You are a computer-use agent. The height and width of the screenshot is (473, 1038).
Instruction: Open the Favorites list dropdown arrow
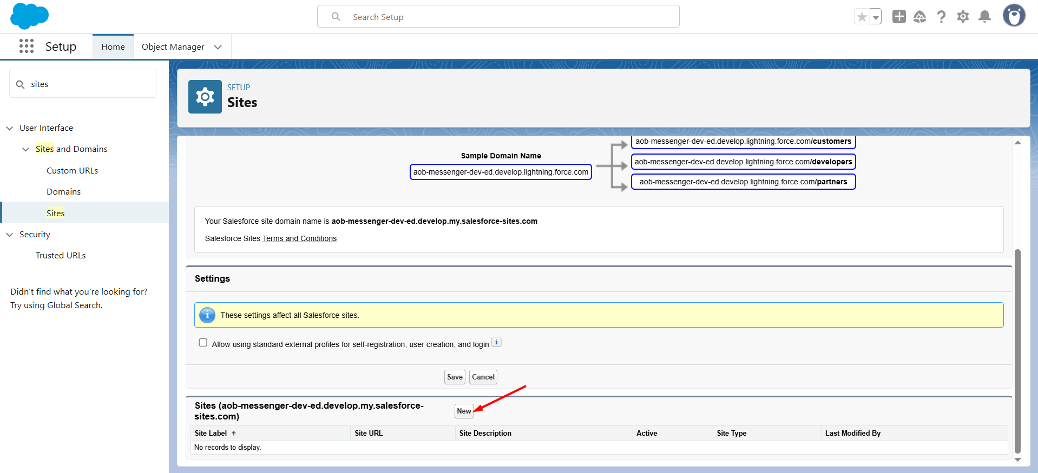coord(876,17)
